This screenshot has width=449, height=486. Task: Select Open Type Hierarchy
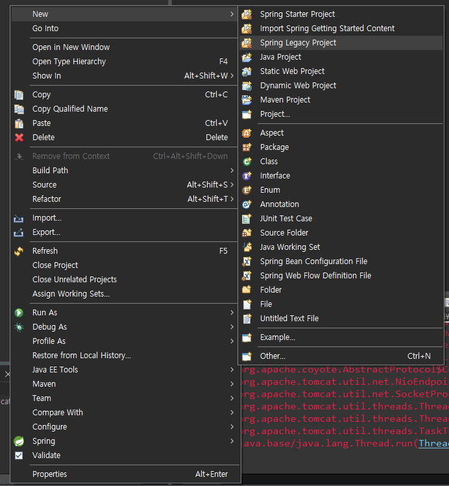125,62
